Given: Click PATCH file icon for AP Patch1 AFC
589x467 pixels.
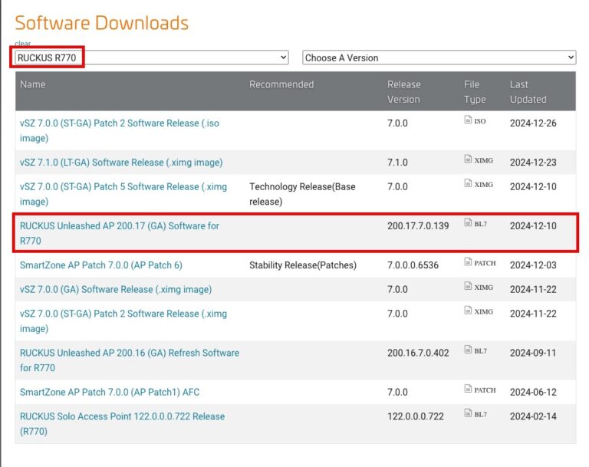Looking at the screenshot, I should coord(468,390).
